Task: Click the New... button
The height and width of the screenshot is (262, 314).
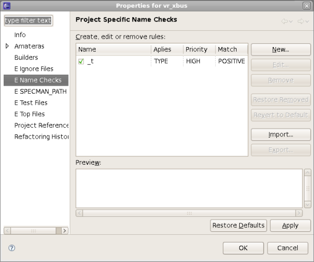Action: pyautogui.click(x=281, y=50)
